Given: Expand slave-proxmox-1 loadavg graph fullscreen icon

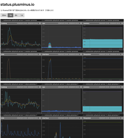Looking at the screenshot, I should 40,87.
